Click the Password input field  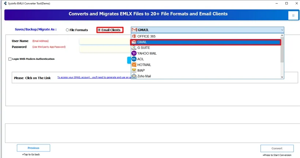coord(105,49)
